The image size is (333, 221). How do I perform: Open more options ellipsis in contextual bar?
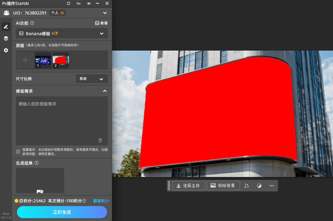[x=271, y=186]
